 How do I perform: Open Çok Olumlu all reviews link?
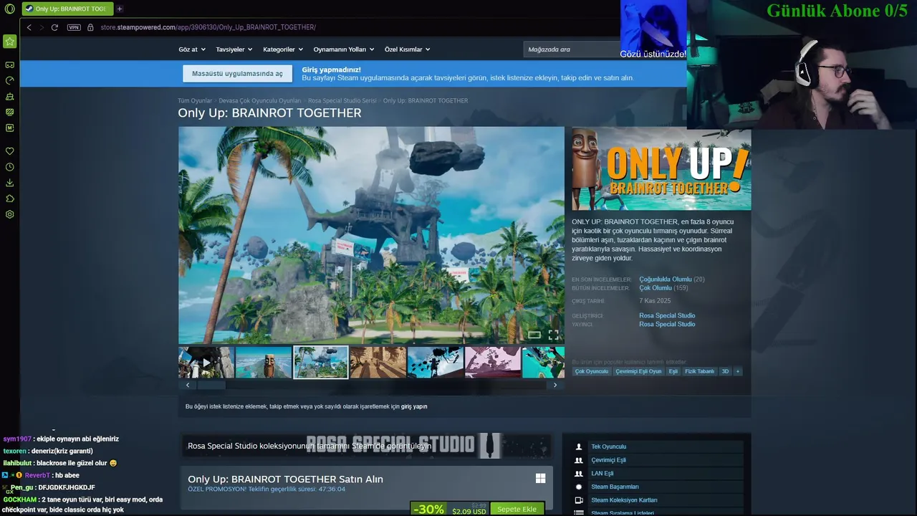point(656,288)
